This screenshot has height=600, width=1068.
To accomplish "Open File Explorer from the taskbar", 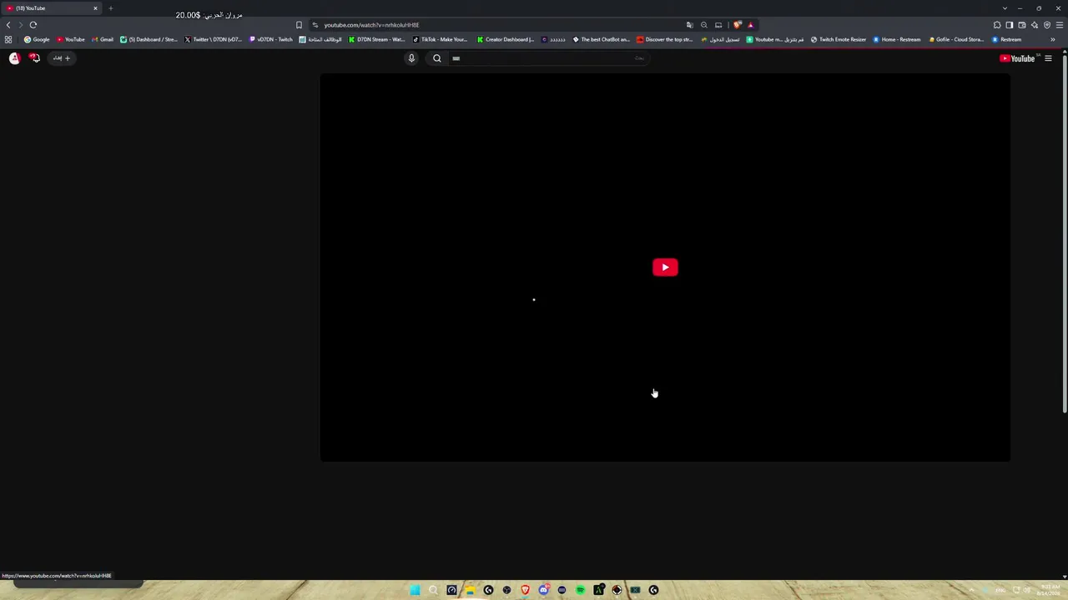I will tap(470, 590).
